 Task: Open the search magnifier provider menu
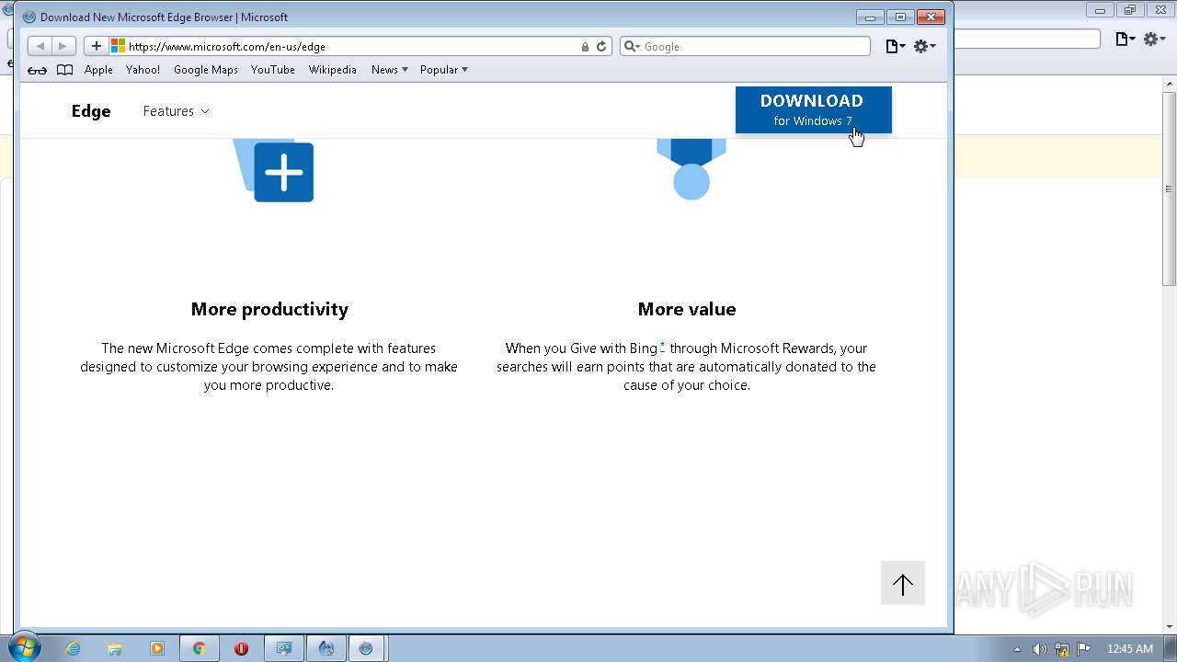632,46
